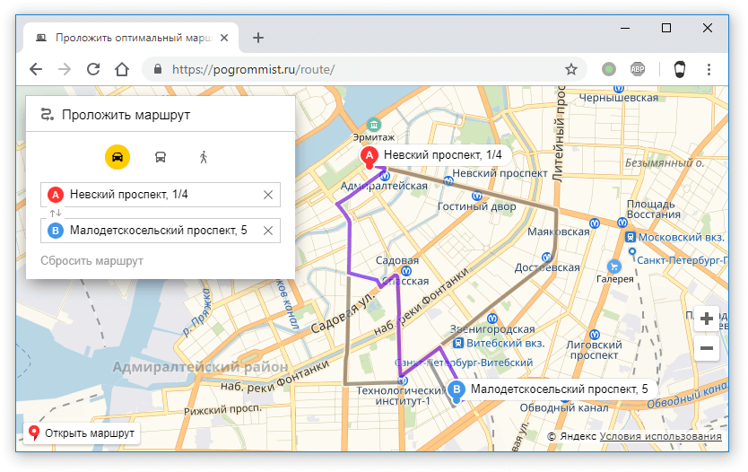Clear the Невский проспект, 1/4 field
The height and width of the screenshot is (472, 748).
click(267, 195)
